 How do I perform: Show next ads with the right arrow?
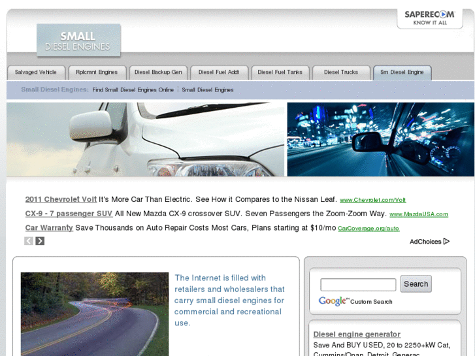click(x=40, y=241)
